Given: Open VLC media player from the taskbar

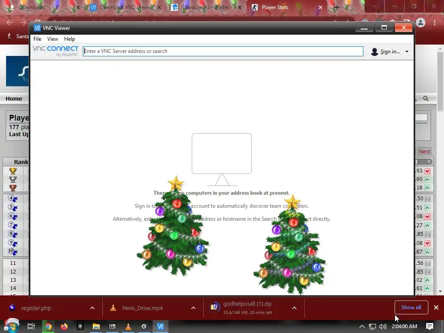Looking at the screenshot, I should 128,326.
